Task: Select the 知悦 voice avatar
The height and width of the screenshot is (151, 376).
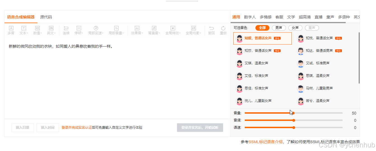Action: click(x=301, y=38)
